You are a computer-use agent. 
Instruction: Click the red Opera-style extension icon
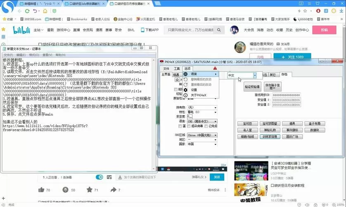click(318, 11)
